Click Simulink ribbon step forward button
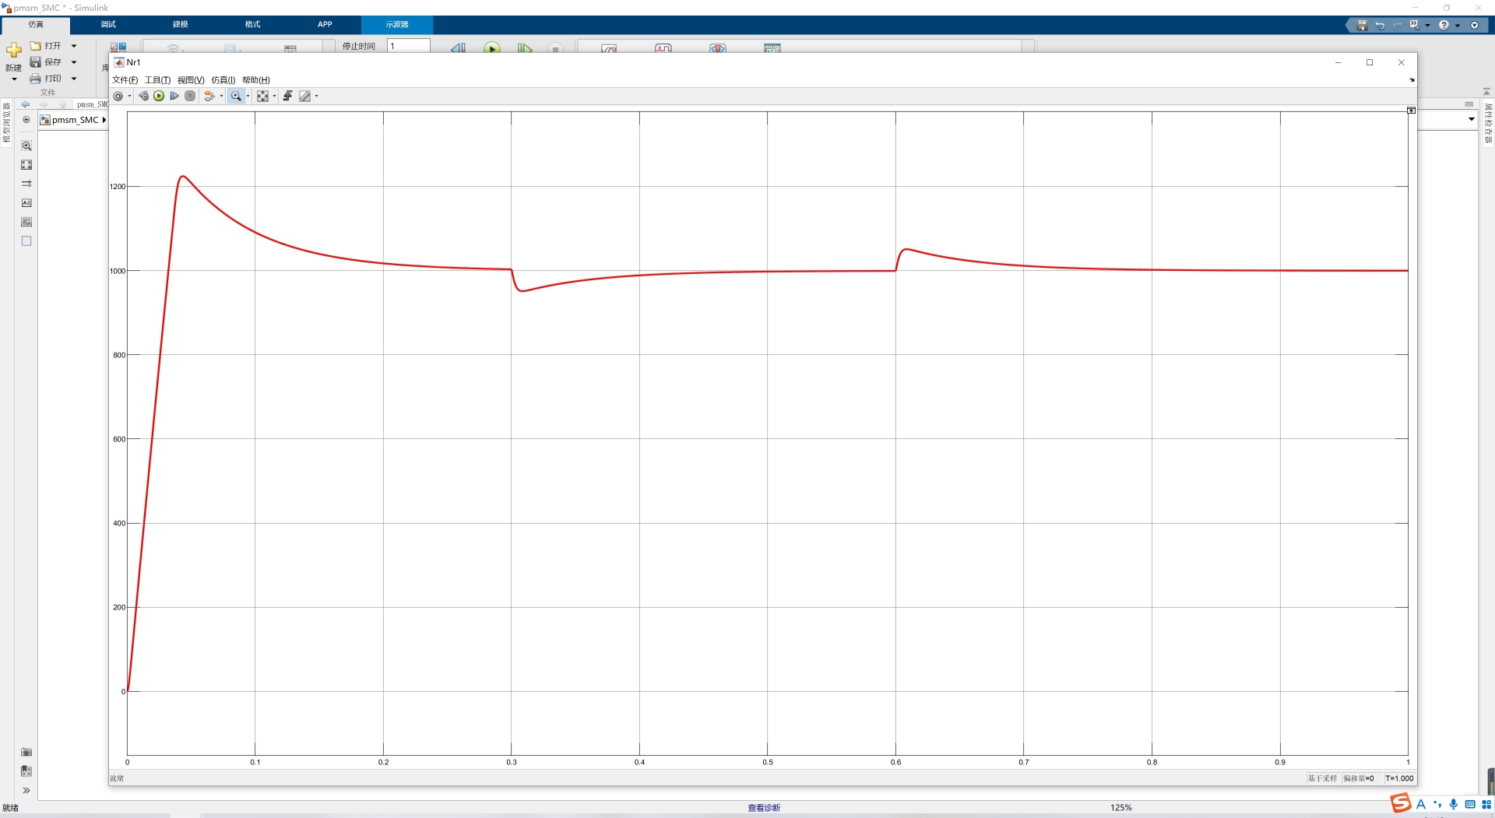The height and width of the screenshot is (818, 1495). point(525,48)
